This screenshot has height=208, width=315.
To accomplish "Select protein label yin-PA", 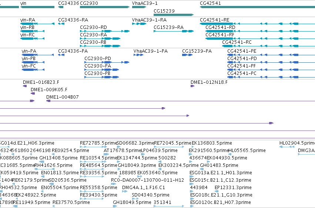I will (29, 51).
